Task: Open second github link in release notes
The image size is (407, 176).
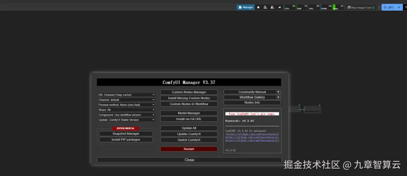Action: click(252, 137)
